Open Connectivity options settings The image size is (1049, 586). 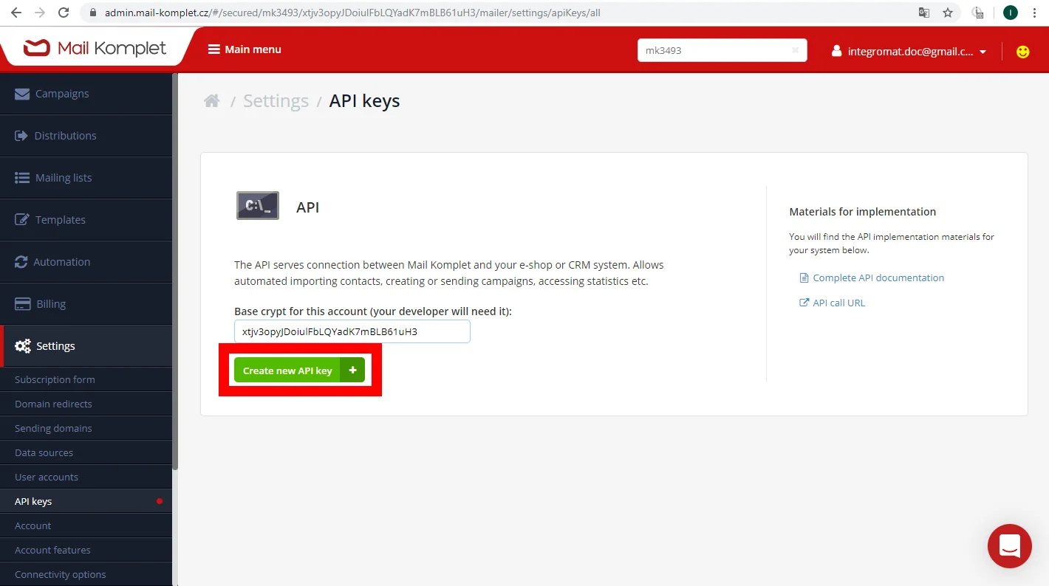pos(86,574)
